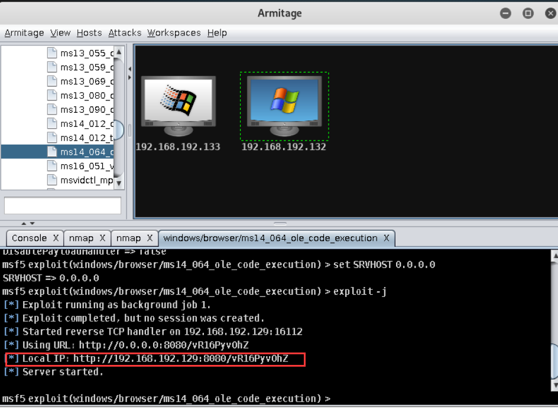558x408 pixels.
Task: Maximize the Armitage window
Action: pyautogui.click(x=528, y=14)
